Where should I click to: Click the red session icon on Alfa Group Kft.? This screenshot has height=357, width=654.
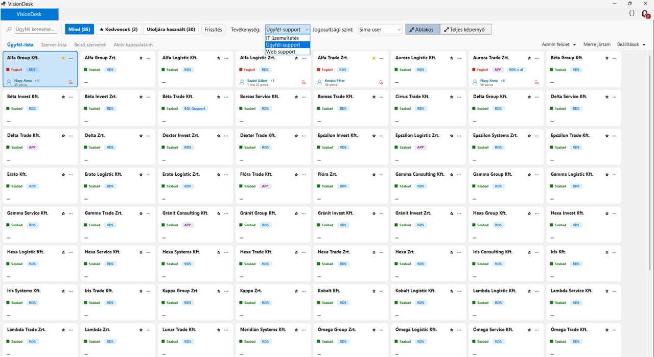71,82
